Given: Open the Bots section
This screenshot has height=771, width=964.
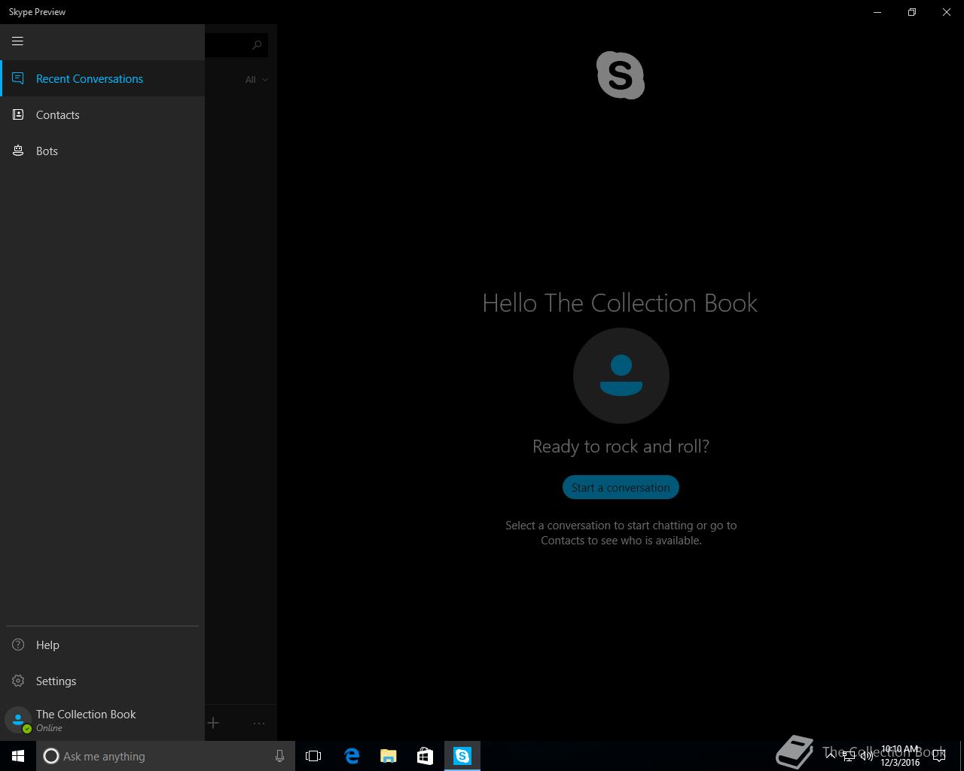Looking at the screenshot, I should coord(102,151).
